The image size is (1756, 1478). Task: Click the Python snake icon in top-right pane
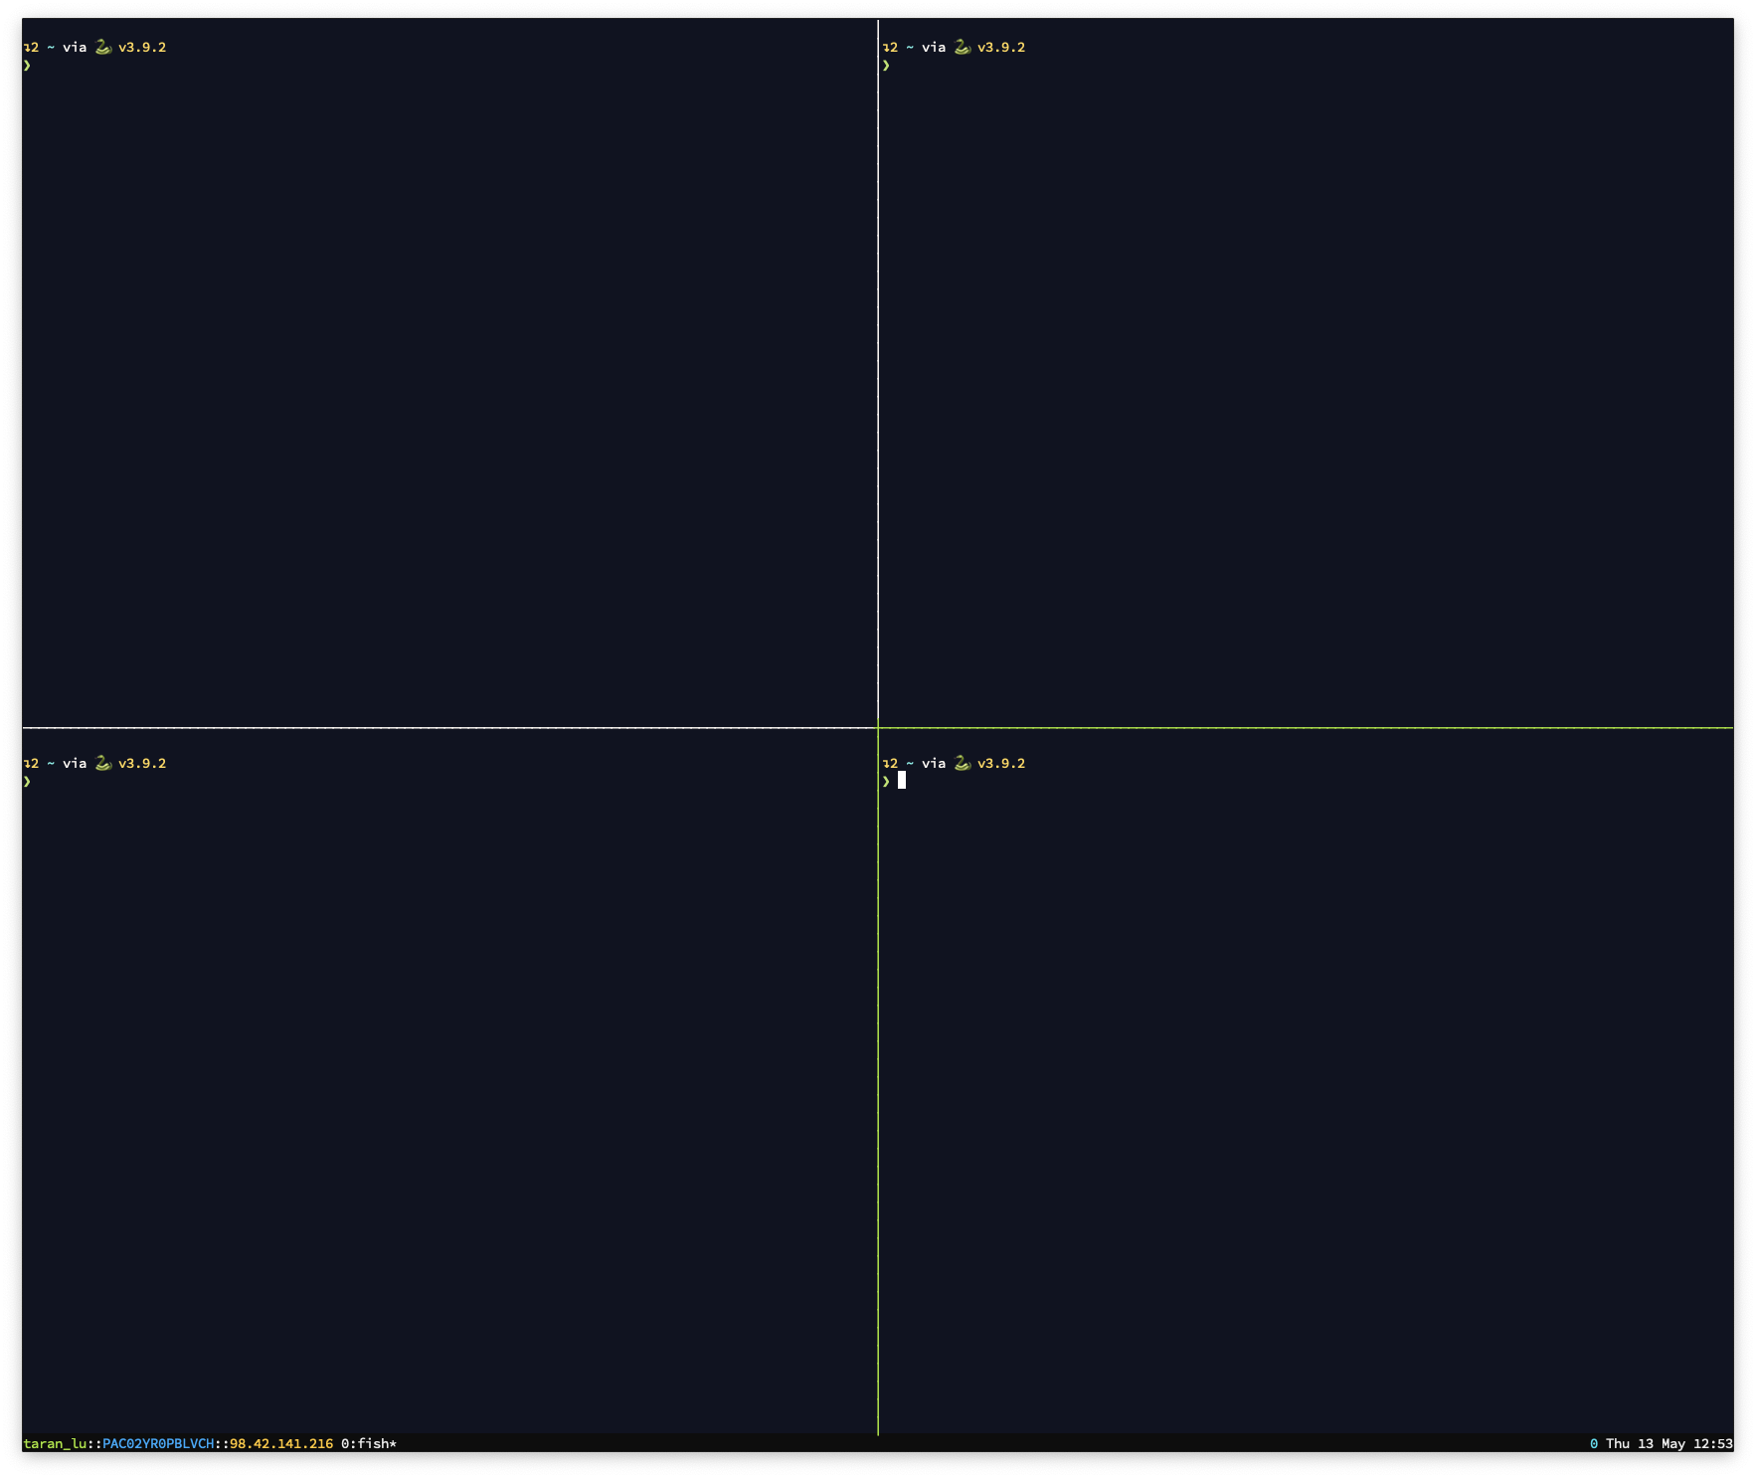click(x=963, y=46)
